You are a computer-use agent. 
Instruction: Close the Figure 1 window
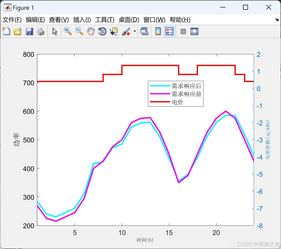point(269,7)
